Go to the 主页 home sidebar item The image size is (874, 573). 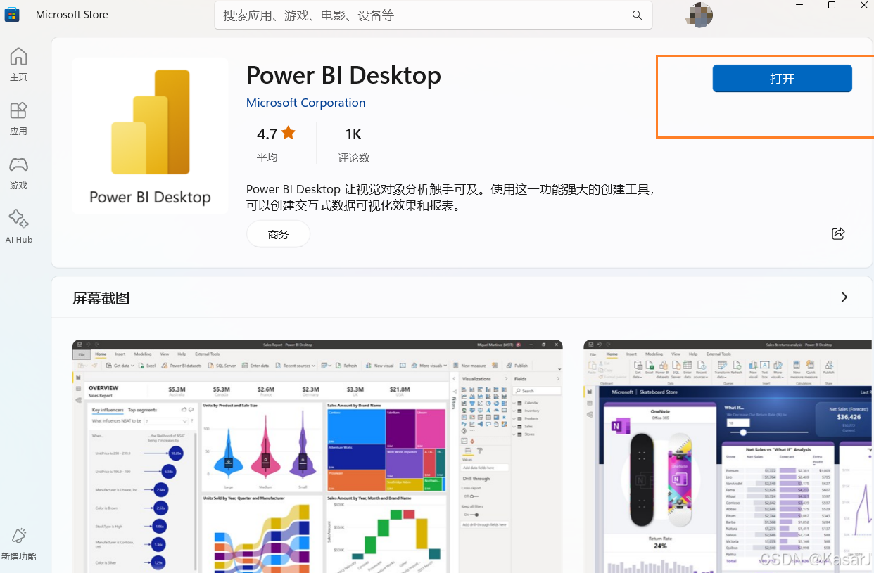pos(18,64)
